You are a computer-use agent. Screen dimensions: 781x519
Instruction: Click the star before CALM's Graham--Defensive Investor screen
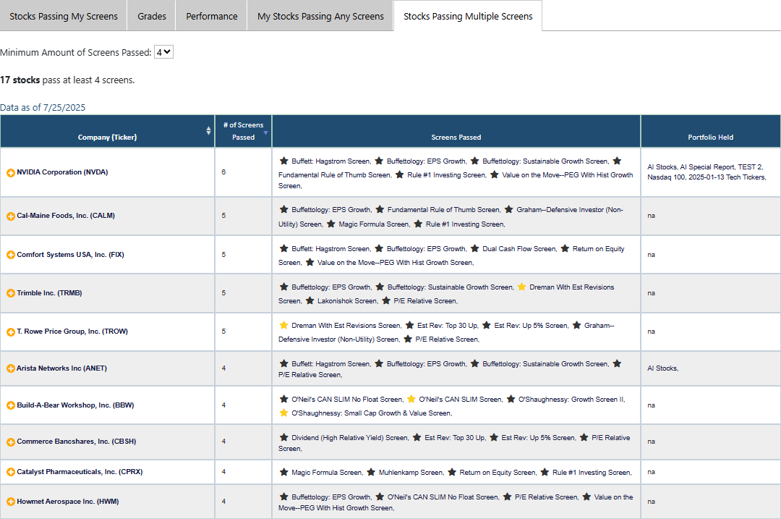(508, 209)
